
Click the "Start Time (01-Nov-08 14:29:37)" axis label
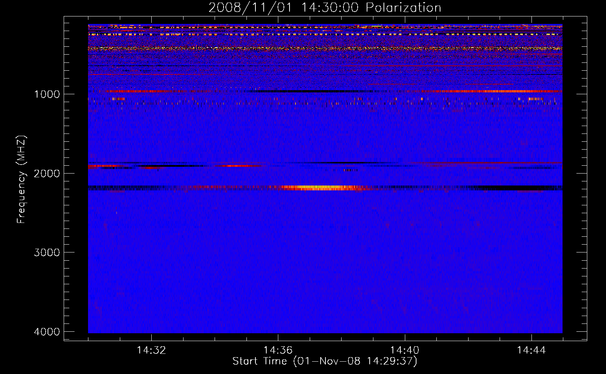[325, 361]
